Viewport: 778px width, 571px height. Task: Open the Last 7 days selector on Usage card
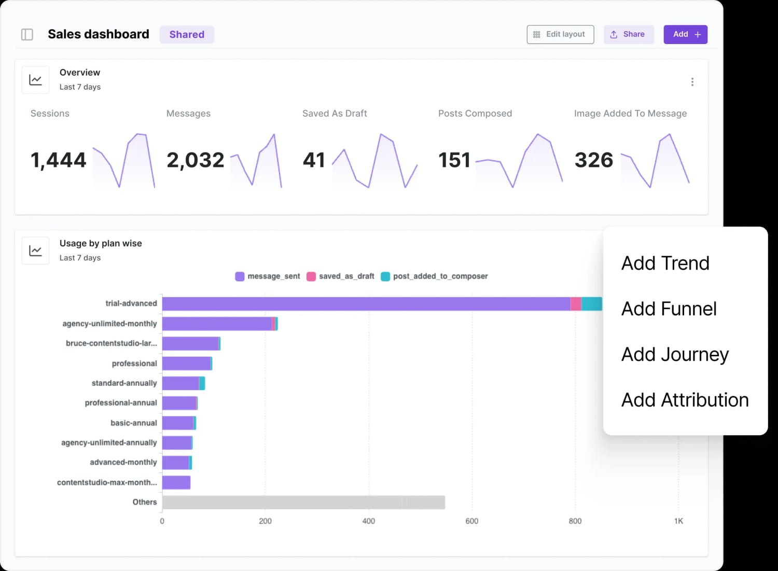click(x=80, y=257)
